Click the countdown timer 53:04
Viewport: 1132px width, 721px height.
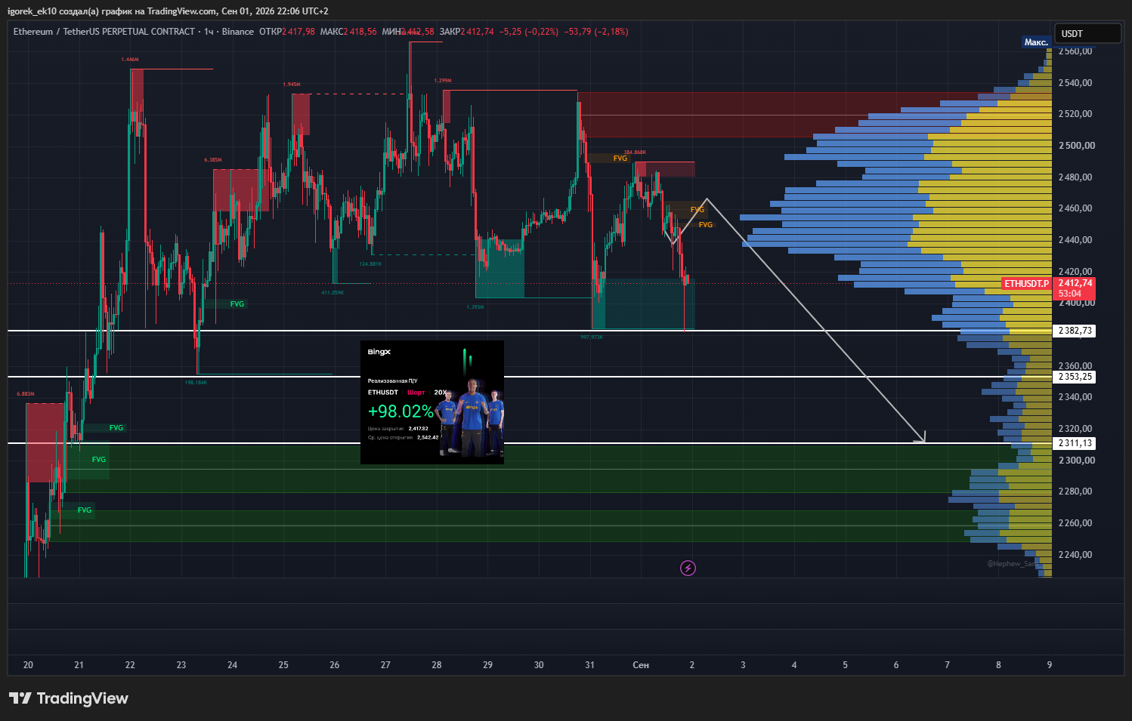(1069, 294)
